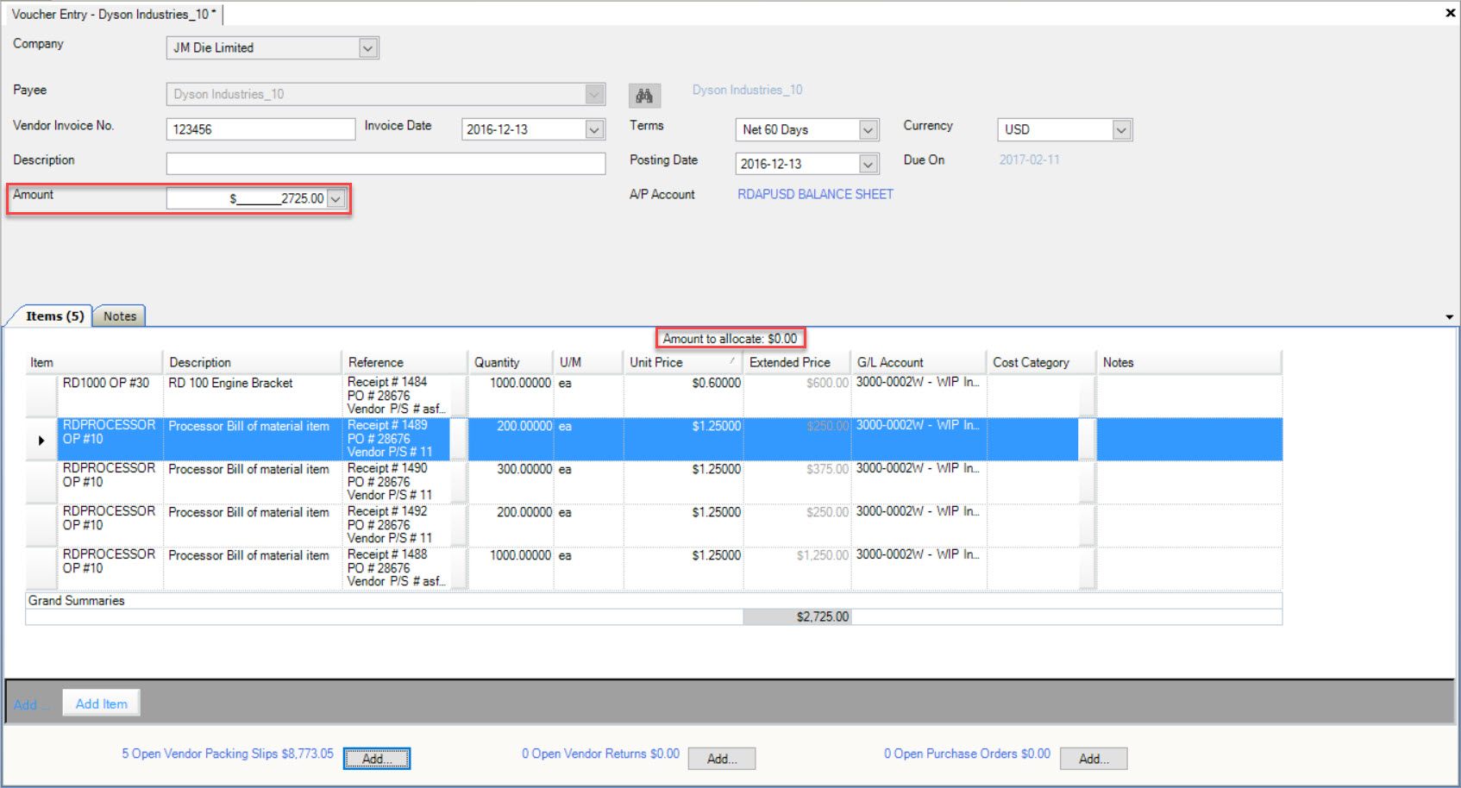
Task: Click the Dyson Industries_10 payee link
Action: [747, 90]
